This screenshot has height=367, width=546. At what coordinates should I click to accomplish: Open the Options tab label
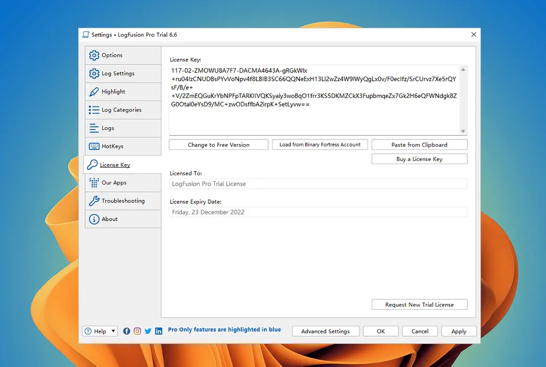[x=112, y=55]
